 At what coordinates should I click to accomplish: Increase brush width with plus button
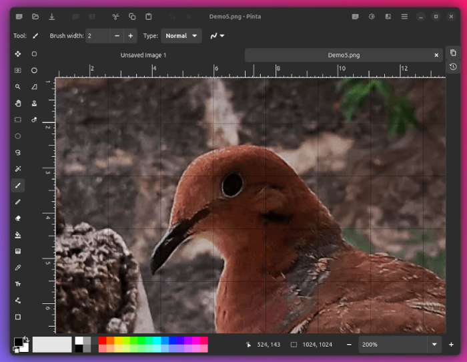pos(130,36)
